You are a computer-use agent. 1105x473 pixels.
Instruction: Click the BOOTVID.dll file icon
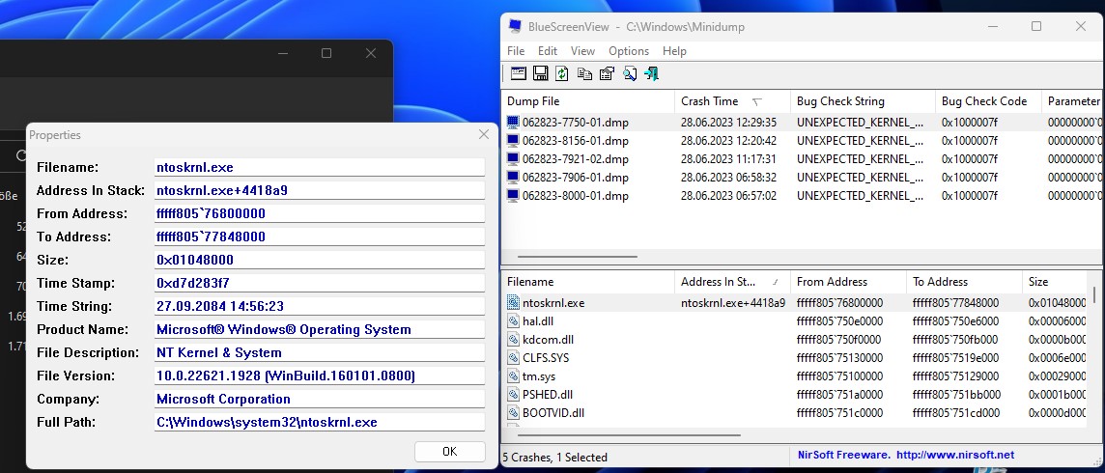coord(513,412)
